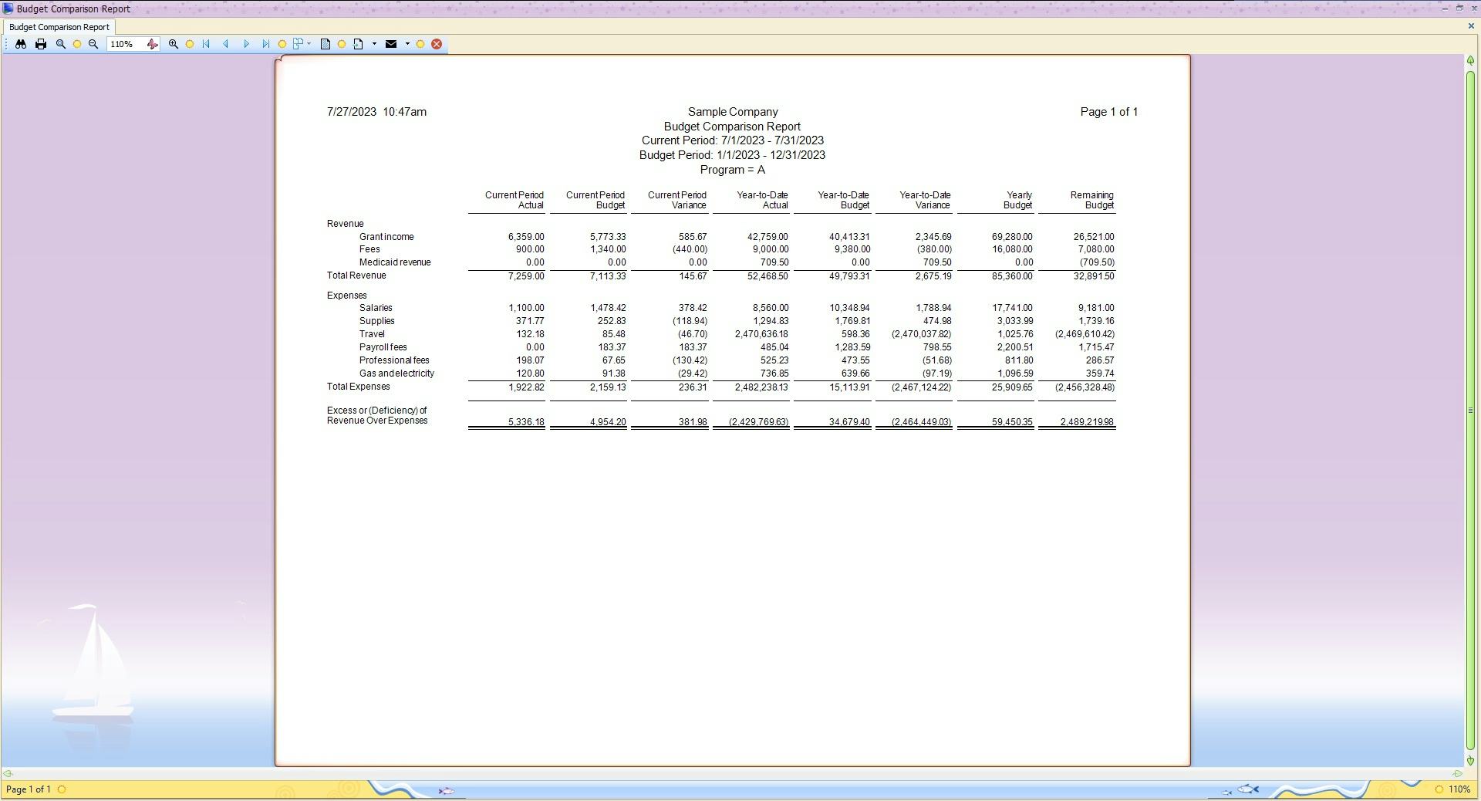Zoom in on the report page
The height and width of the screenshot is (801, 1481).
(174, 44)
